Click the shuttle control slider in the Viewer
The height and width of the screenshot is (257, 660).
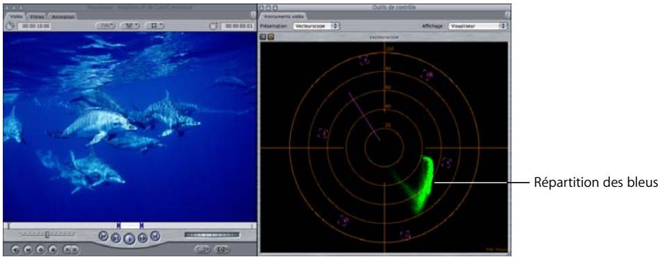tap(47, 234)
